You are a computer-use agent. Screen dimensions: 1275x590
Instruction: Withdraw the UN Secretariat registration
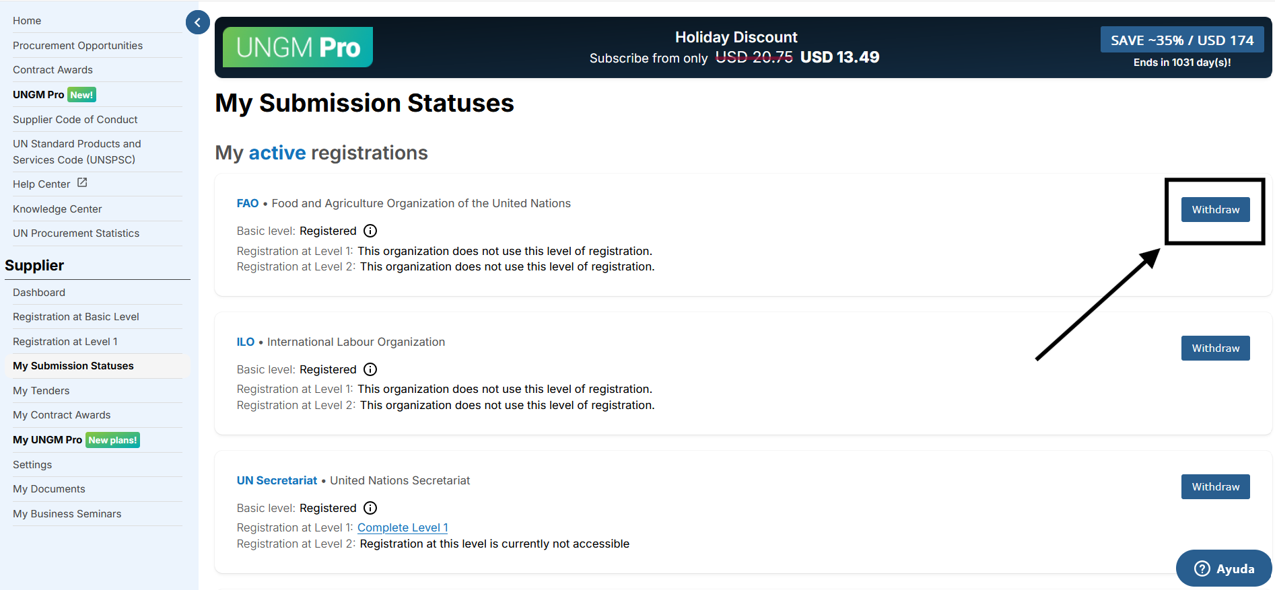coord(1215,487)
